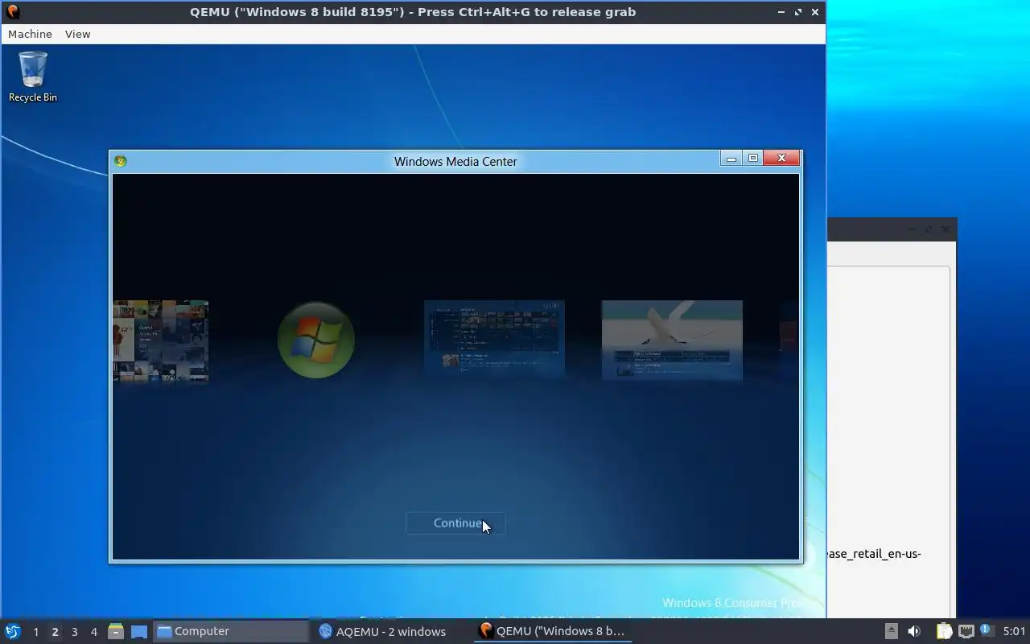The image size is (1030, 644).
Task: Open the AQEMU - 2 windows taskbar group
Action: pyautogui.click(x=391, y=631)
